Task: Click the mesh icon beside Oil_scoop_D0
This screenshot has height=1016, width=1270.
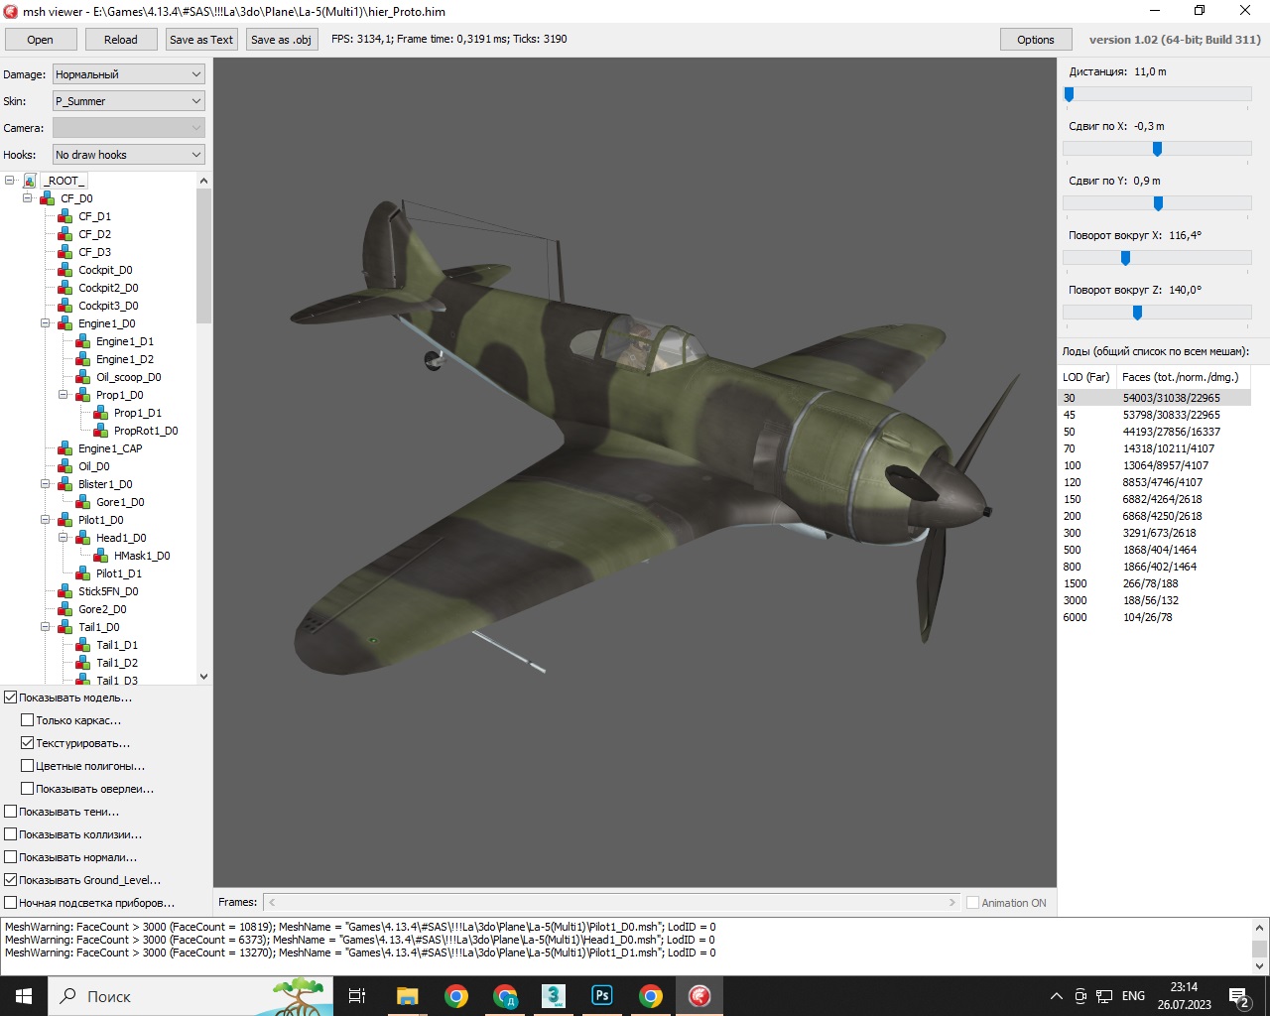Action: point(83,377)
